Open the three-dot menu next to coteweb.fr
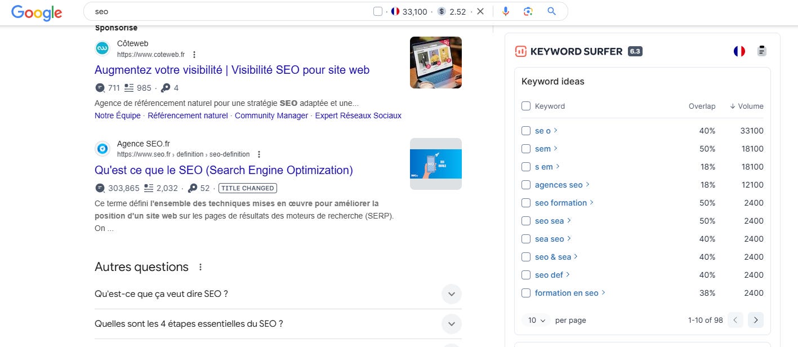 (x=194, y=55)
